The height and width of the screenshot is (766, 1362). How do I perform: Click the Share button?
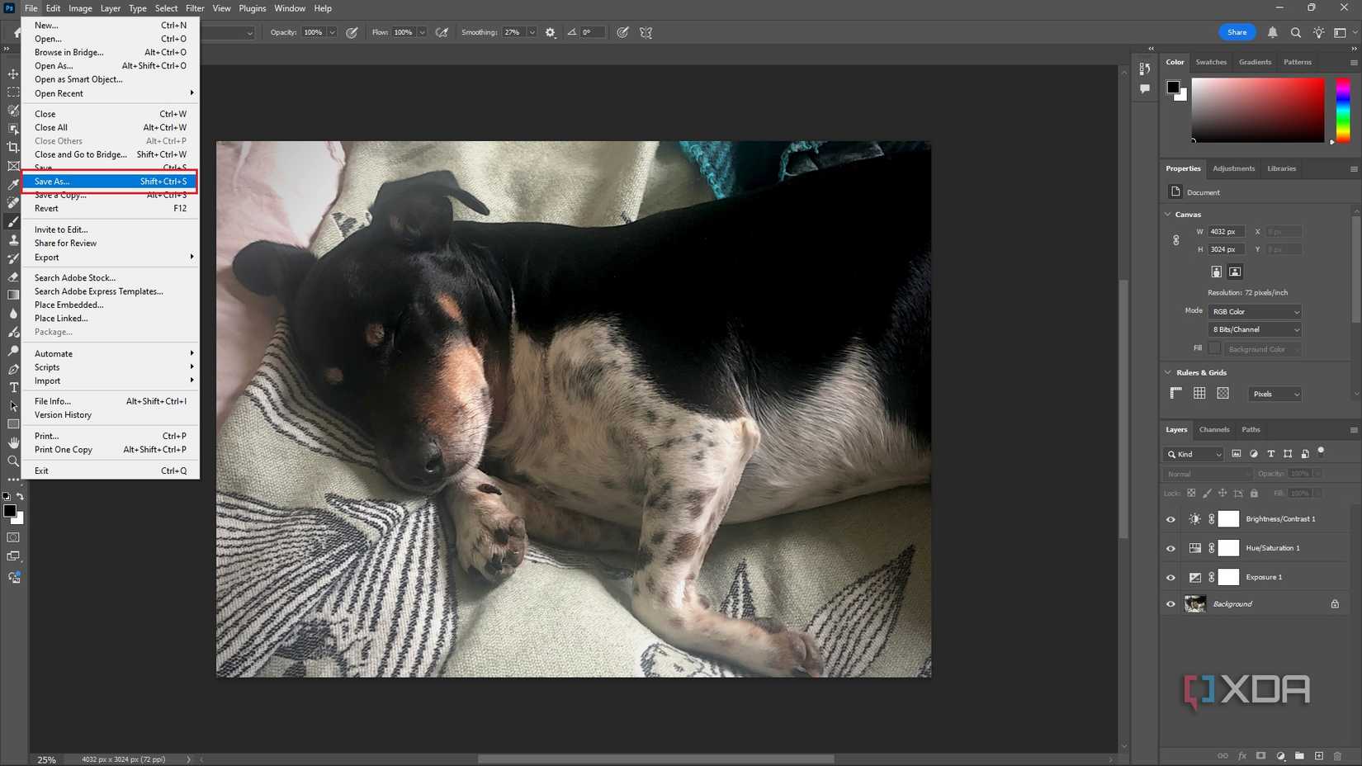1237,32
